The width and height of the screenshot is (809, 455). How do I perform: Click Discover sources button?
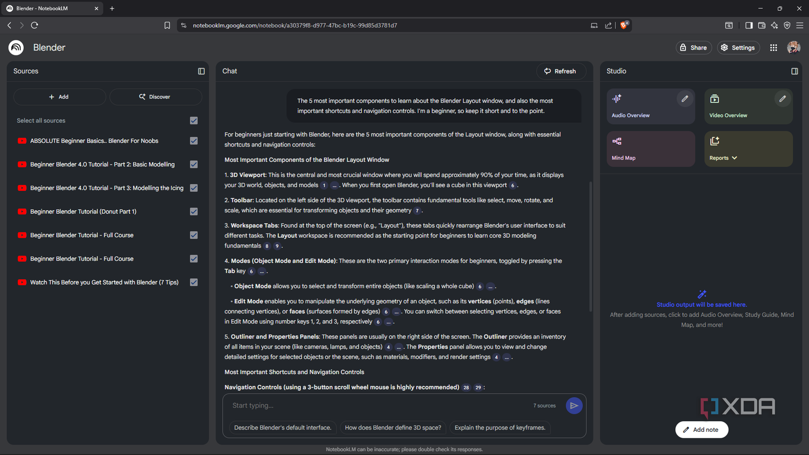(155, 97)
